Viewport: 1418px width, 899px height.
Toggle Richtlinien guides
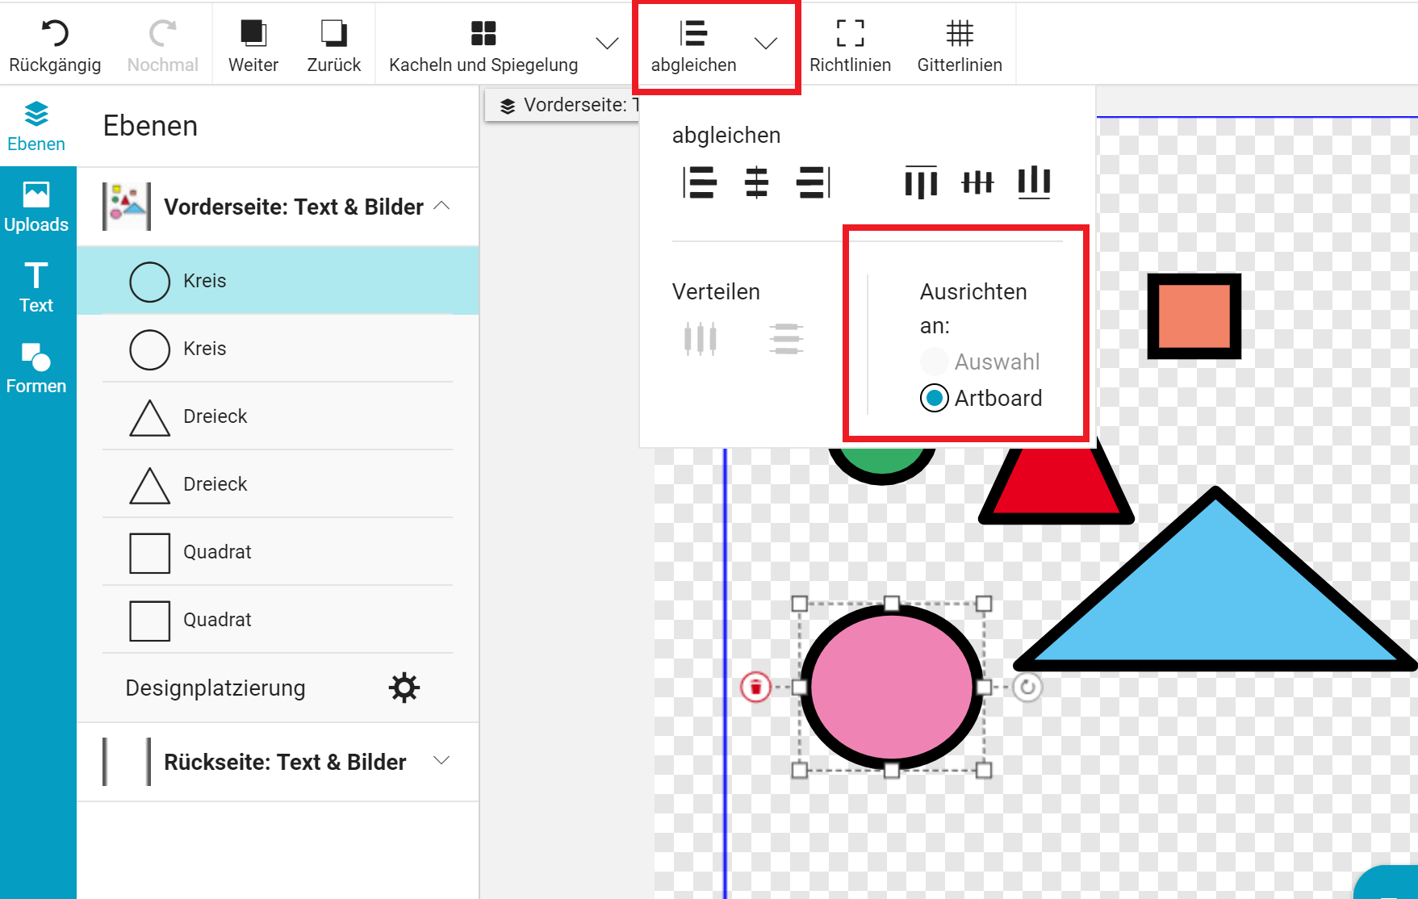(850, 45)
